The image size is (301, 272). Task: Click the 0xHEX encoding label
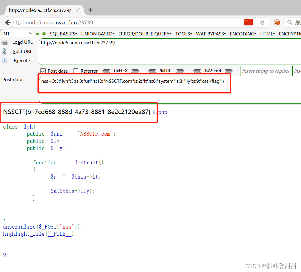pyautogui.click(x=121, y=71)
